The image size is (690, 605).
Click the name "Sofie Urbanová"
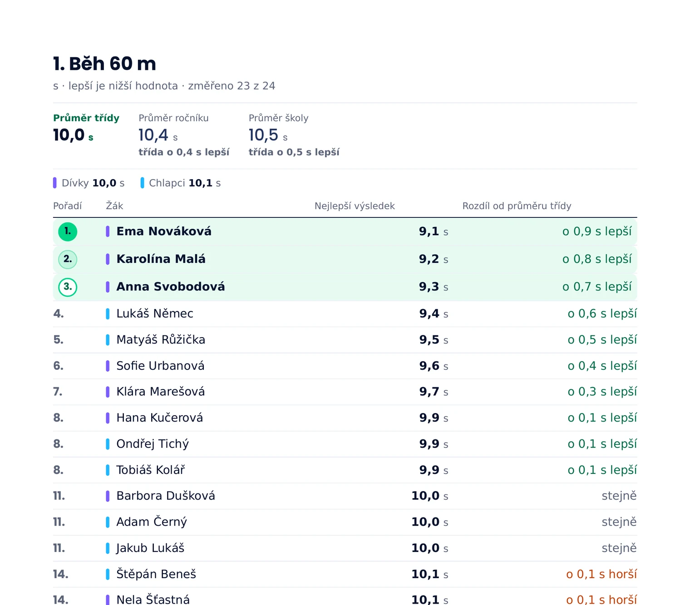coord(160,366)
